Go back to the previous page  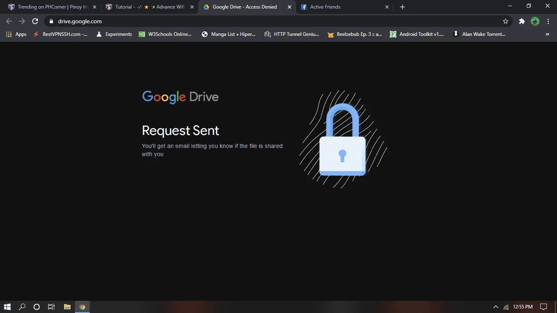(9, 21)
